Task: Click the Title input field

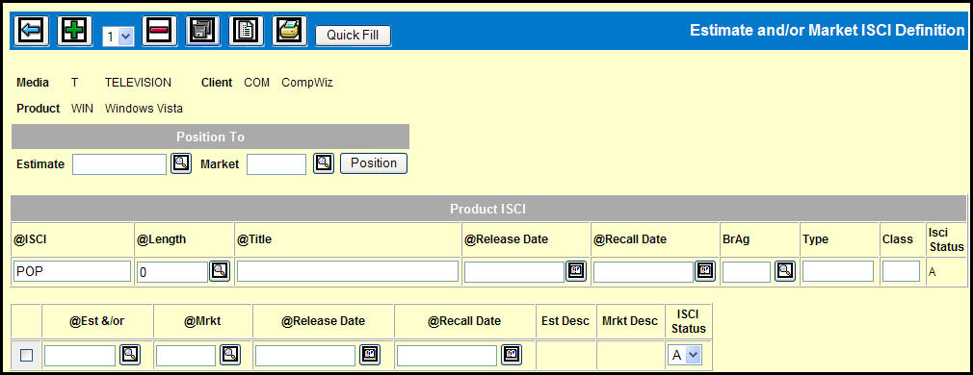Action: [x=348, y=271]
